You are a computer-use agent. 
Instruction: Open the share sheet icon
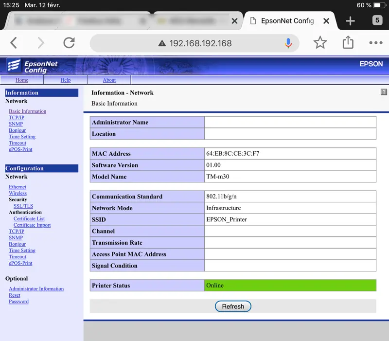(x=348, y=42)
